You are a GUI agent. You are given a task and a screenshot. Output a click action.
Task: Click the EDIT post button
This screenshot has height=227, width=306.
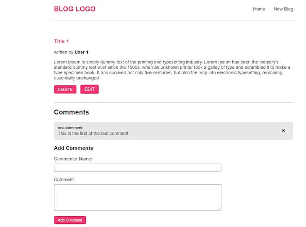tap(90, 89)
